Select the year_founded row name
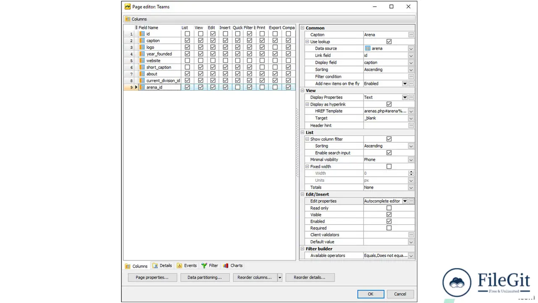Viewport: 538px width, 303px height. (x=159, y=54)
